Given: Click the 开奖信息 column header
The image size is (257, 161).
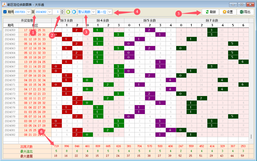Looking at the screenshot, I should (27, 20).
